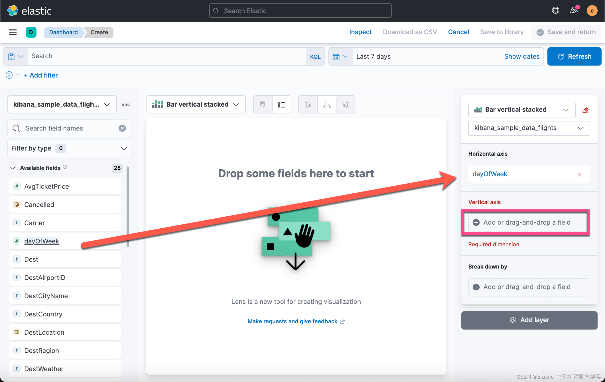
Task: Open the newsfeed notifications icon
Action: point(574,11)
